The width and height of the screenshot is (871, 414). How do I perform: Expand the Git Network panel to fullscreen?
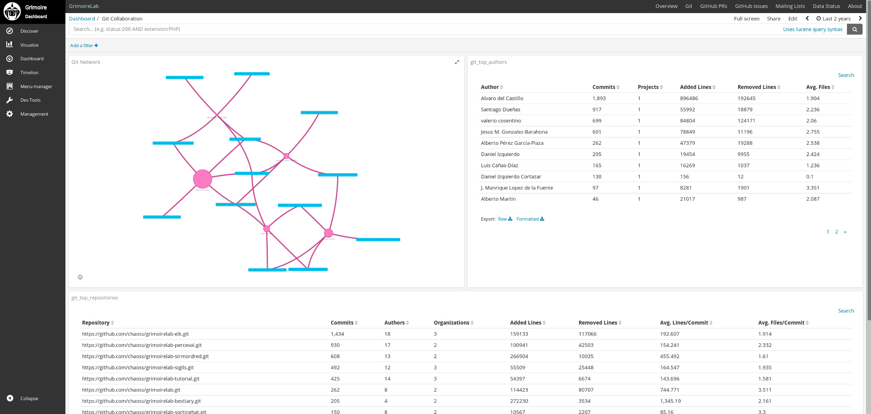pyautogui.click(x=457, y=62)
